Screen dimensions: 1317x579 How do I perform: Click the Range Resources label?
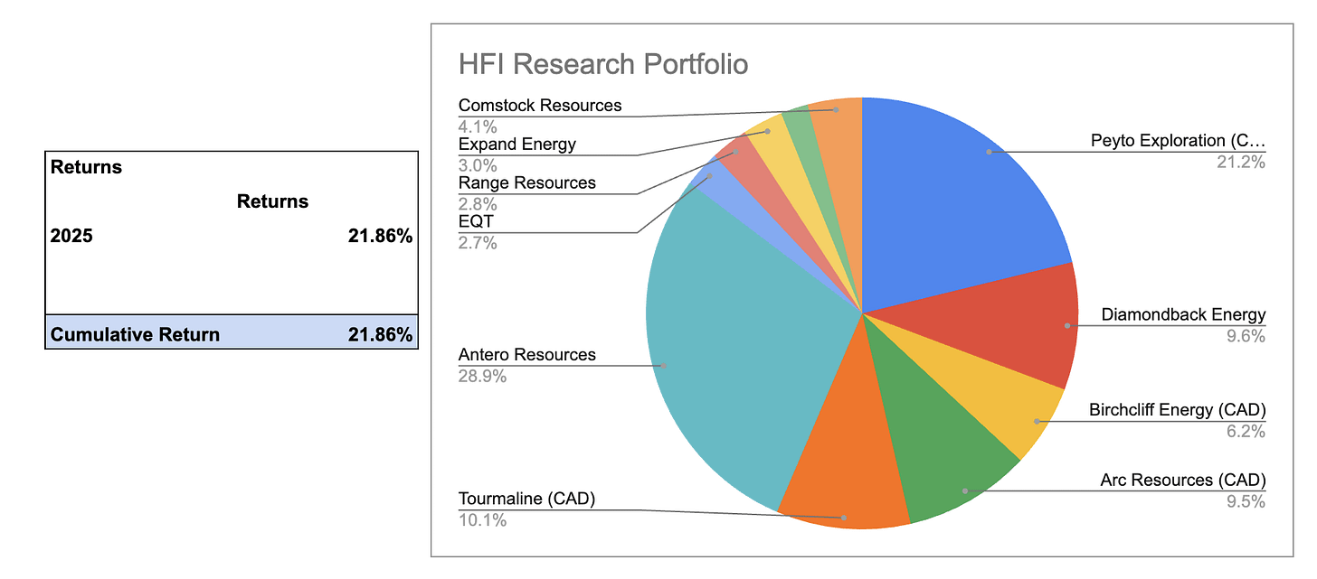527,183
